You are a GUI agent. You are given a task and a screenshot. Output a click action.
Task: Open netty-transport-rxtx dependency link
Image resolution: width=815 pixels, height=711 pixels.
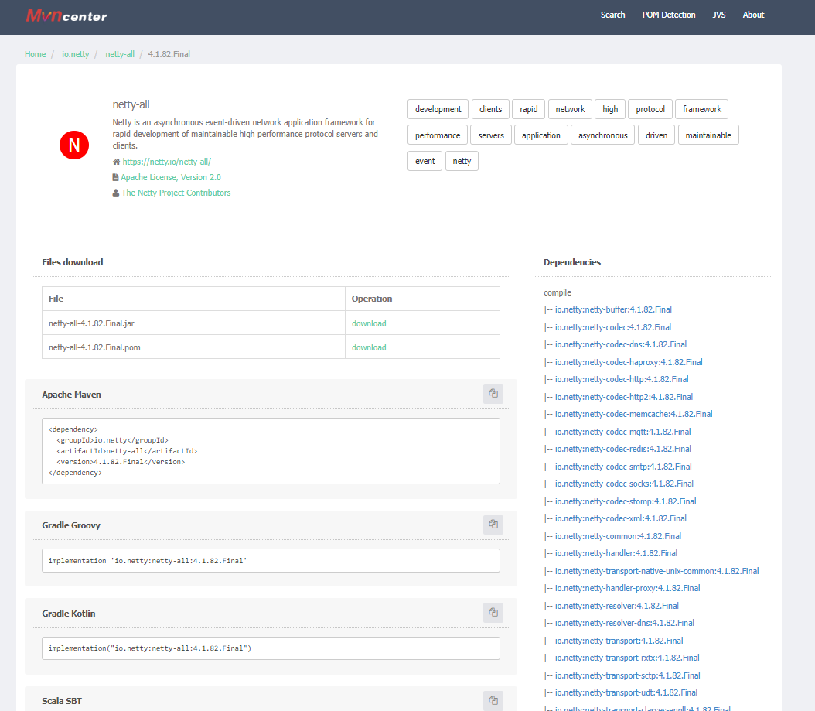tap(627, 658)
